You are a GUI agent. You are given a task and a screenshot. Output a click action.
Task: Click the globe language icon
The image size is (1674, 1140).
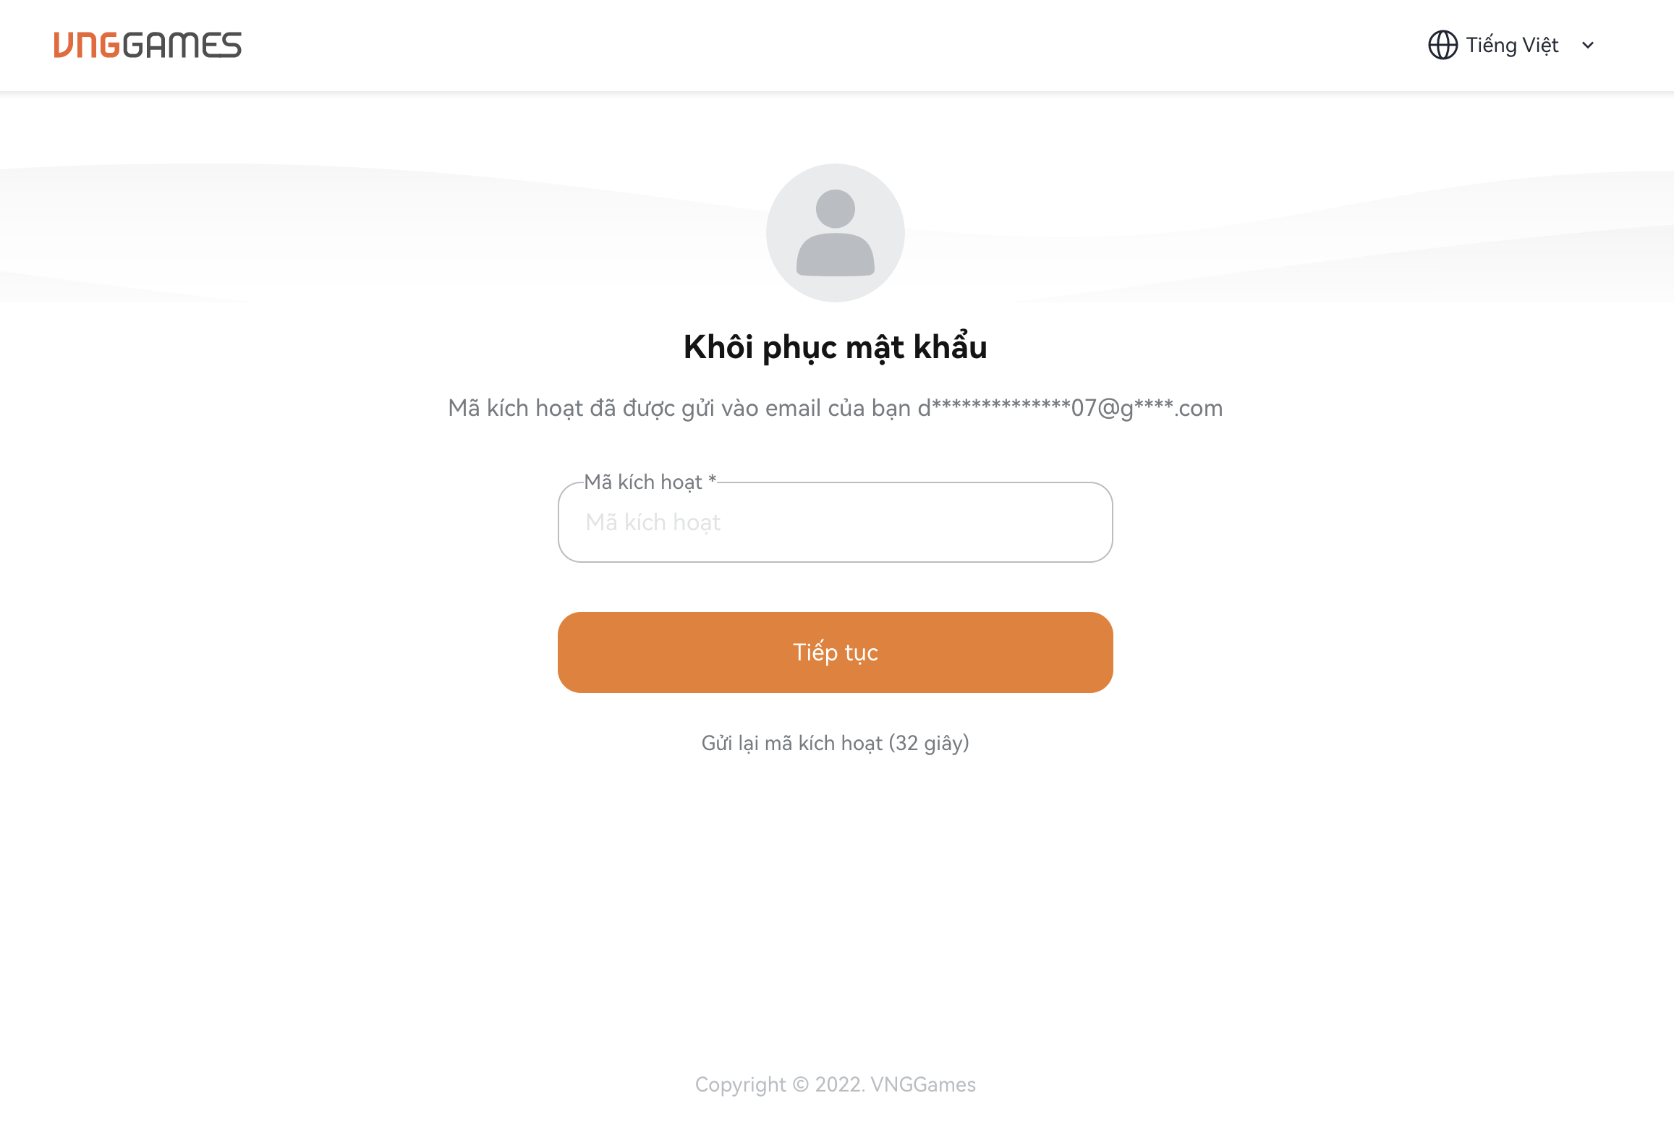tap(1443, 45)
